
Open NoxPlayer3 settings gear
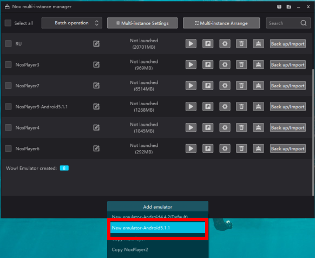coord(225,64)
